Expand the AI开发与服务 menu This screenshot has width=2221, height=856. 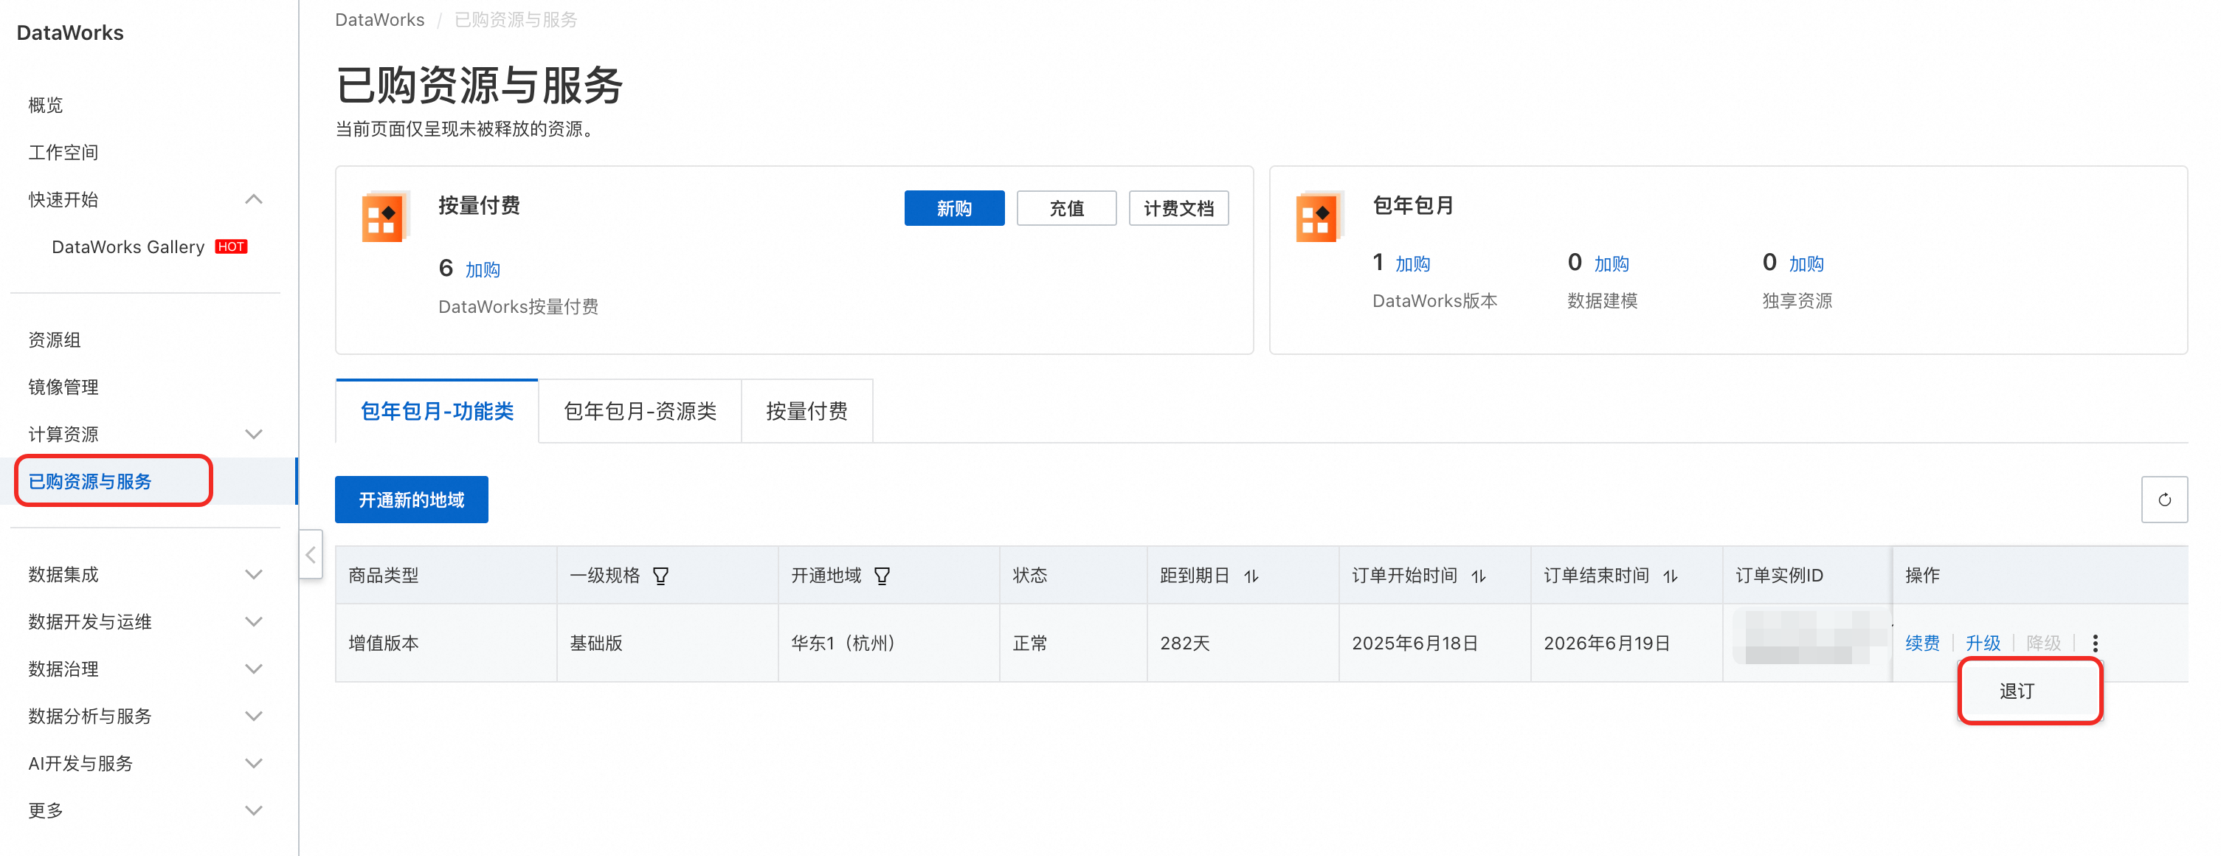click(x=254, y=763)
